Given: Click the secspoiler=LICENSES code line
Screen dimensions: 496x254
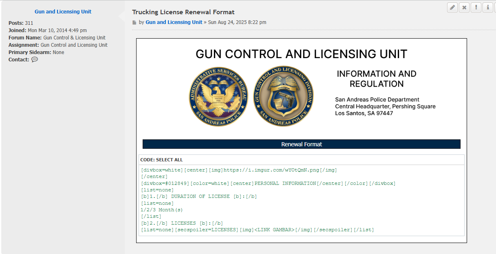Looking at the screenshot, I should tap(257, 230).
